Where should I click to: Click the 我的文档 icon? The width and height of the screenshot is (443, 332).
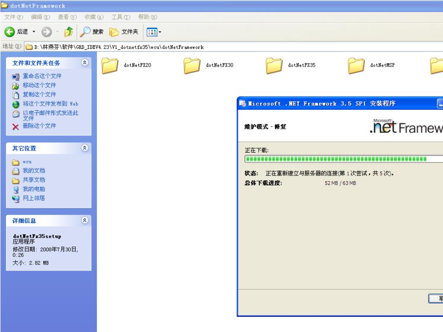point(16,171)
